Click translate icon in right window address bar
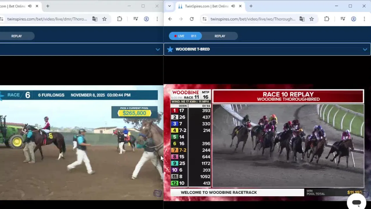The width and height of the screenshot is (371, 209). (302, 19)
